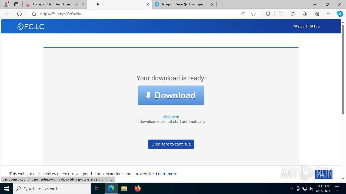Open the notification center
This screenshot has width=346, height=194.
click(337, 189)
